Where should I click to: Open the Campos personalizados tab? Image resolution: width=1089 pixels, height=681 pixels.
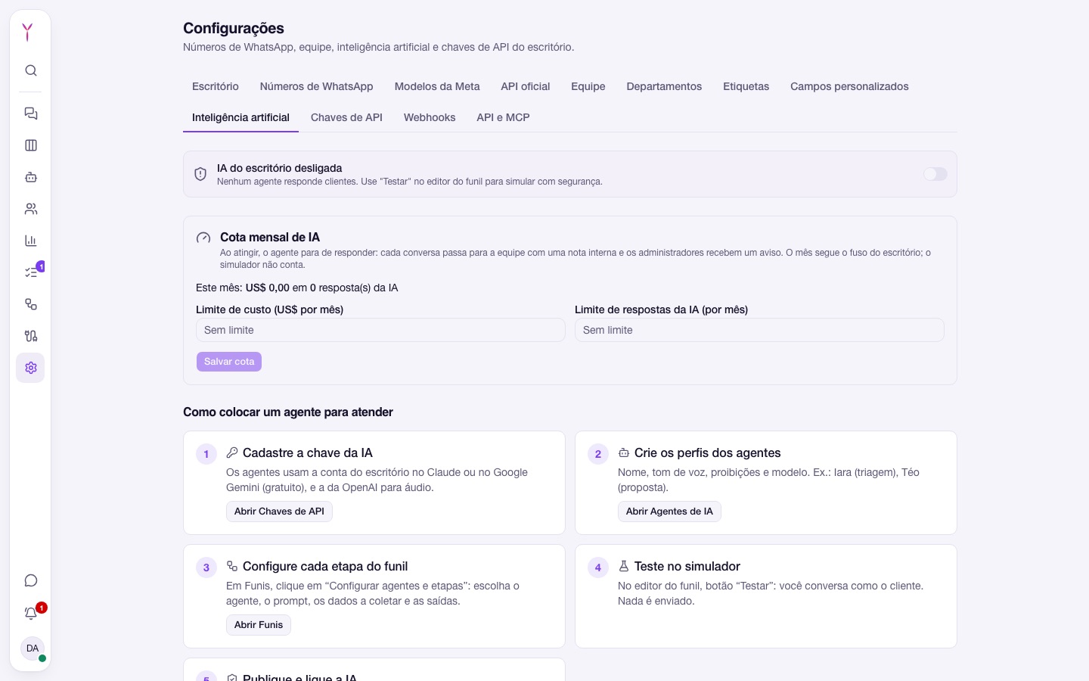point(849,86)
